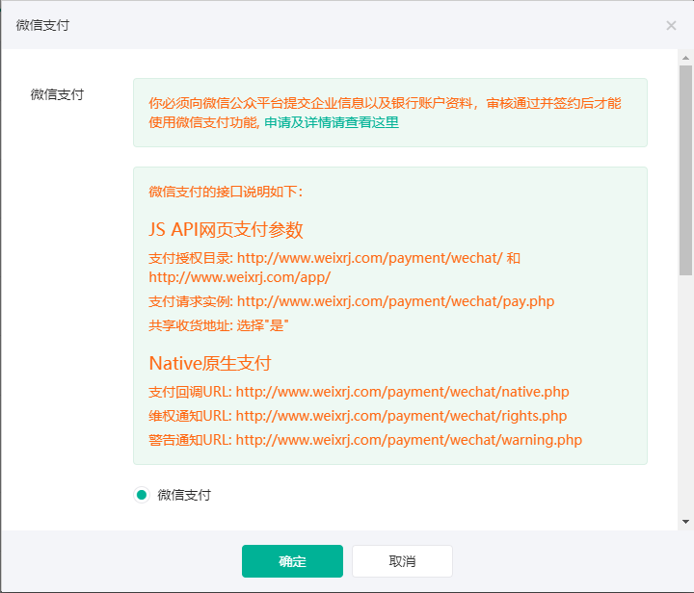The height and width of the screenshot is (593, 694).
Task: Click the 微信支付 dialog title text
Action: (x=42, y=26)
